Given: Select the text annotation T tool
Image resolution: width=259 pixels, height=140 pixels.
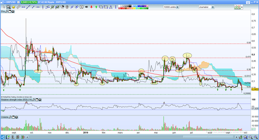Looking at the screenshot, I should coord(82,7).
